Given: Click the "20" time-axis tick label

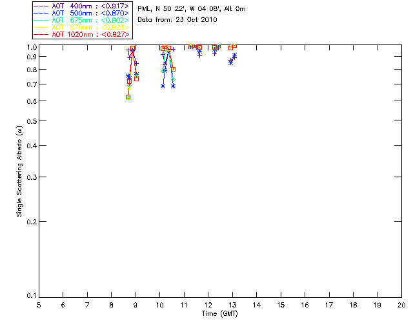Looking at the screenshot, I should point(401,305).
